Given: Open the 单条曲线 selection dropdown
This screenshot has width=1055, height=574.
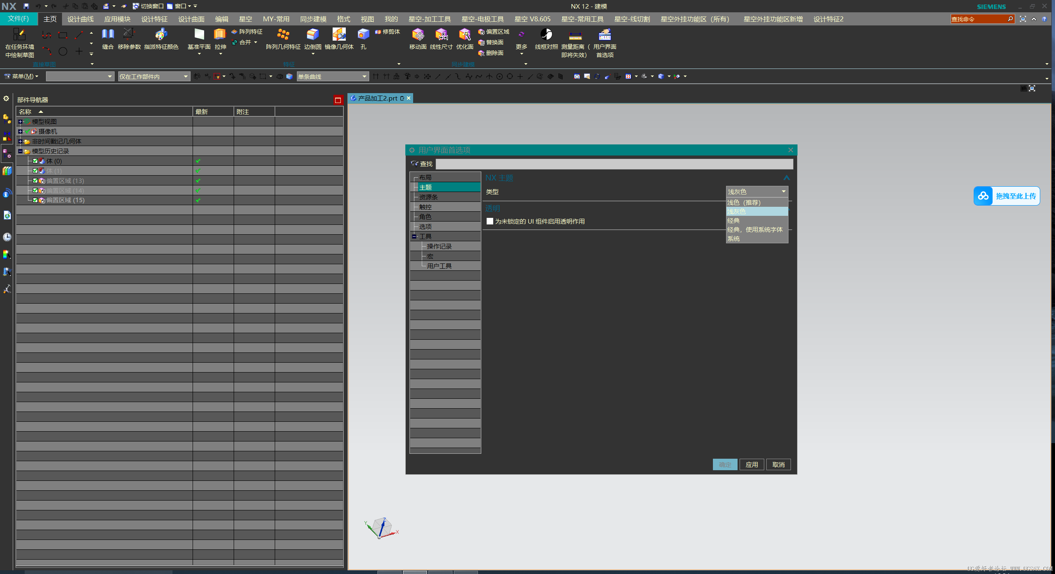Looking at the screenshot, I should click(x=364, y=77).
